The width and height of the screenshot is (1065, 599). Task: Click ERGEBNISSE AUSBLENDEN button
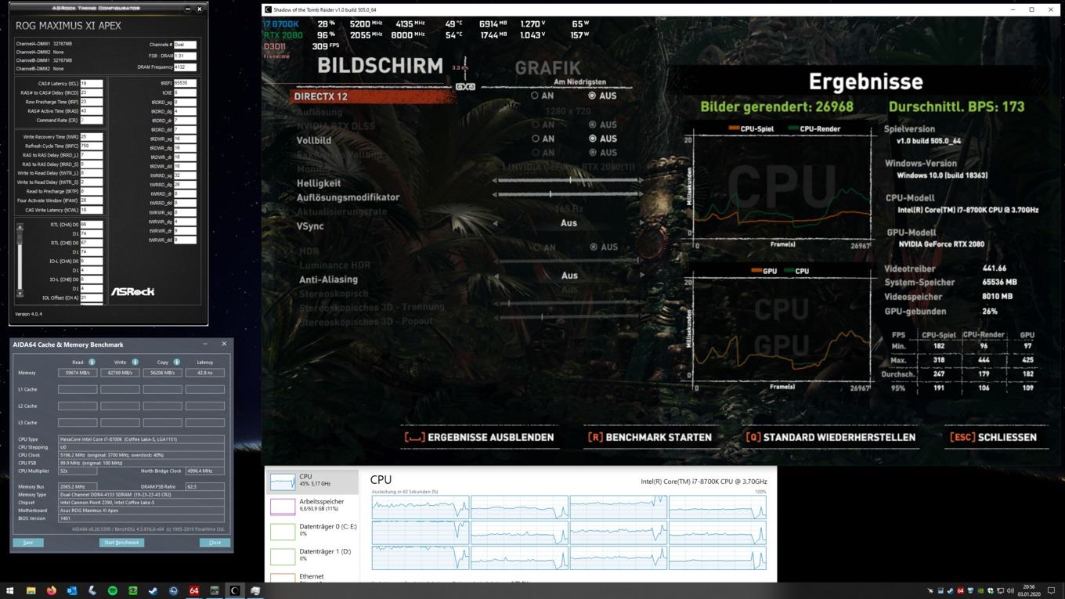[479, 437]
